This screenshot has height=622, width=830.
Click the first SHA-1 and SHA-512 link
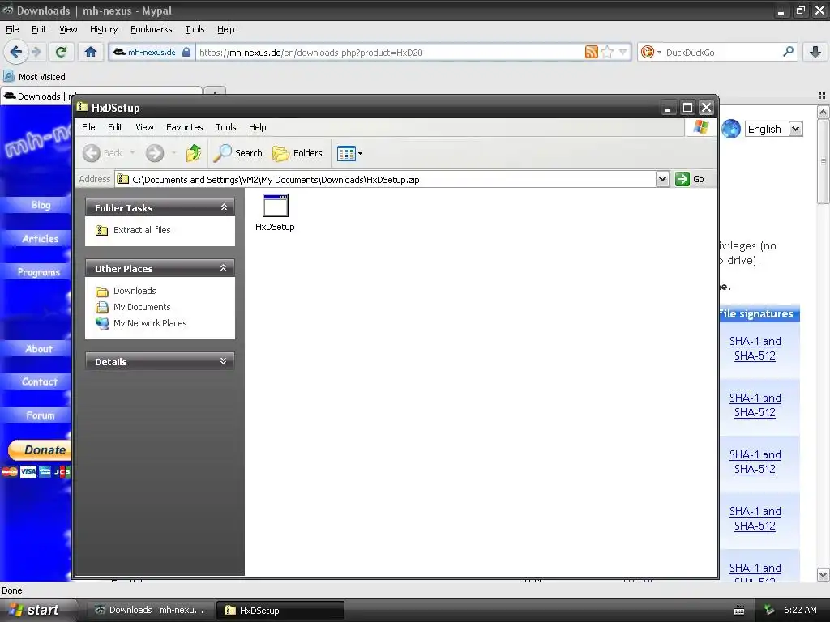pyautogui.click(x=755, y=348)
